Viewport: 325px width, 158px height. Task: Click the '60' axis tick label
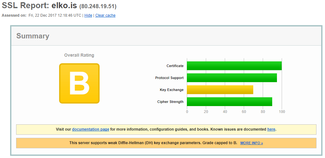tap(244, 112)
